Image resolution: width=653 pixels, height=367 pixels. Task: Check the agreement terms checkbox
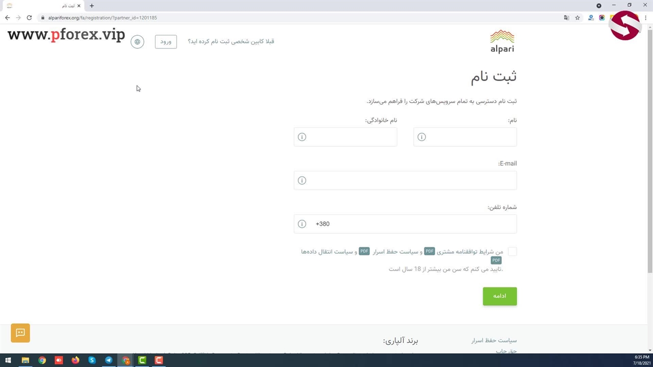(512, 251)
